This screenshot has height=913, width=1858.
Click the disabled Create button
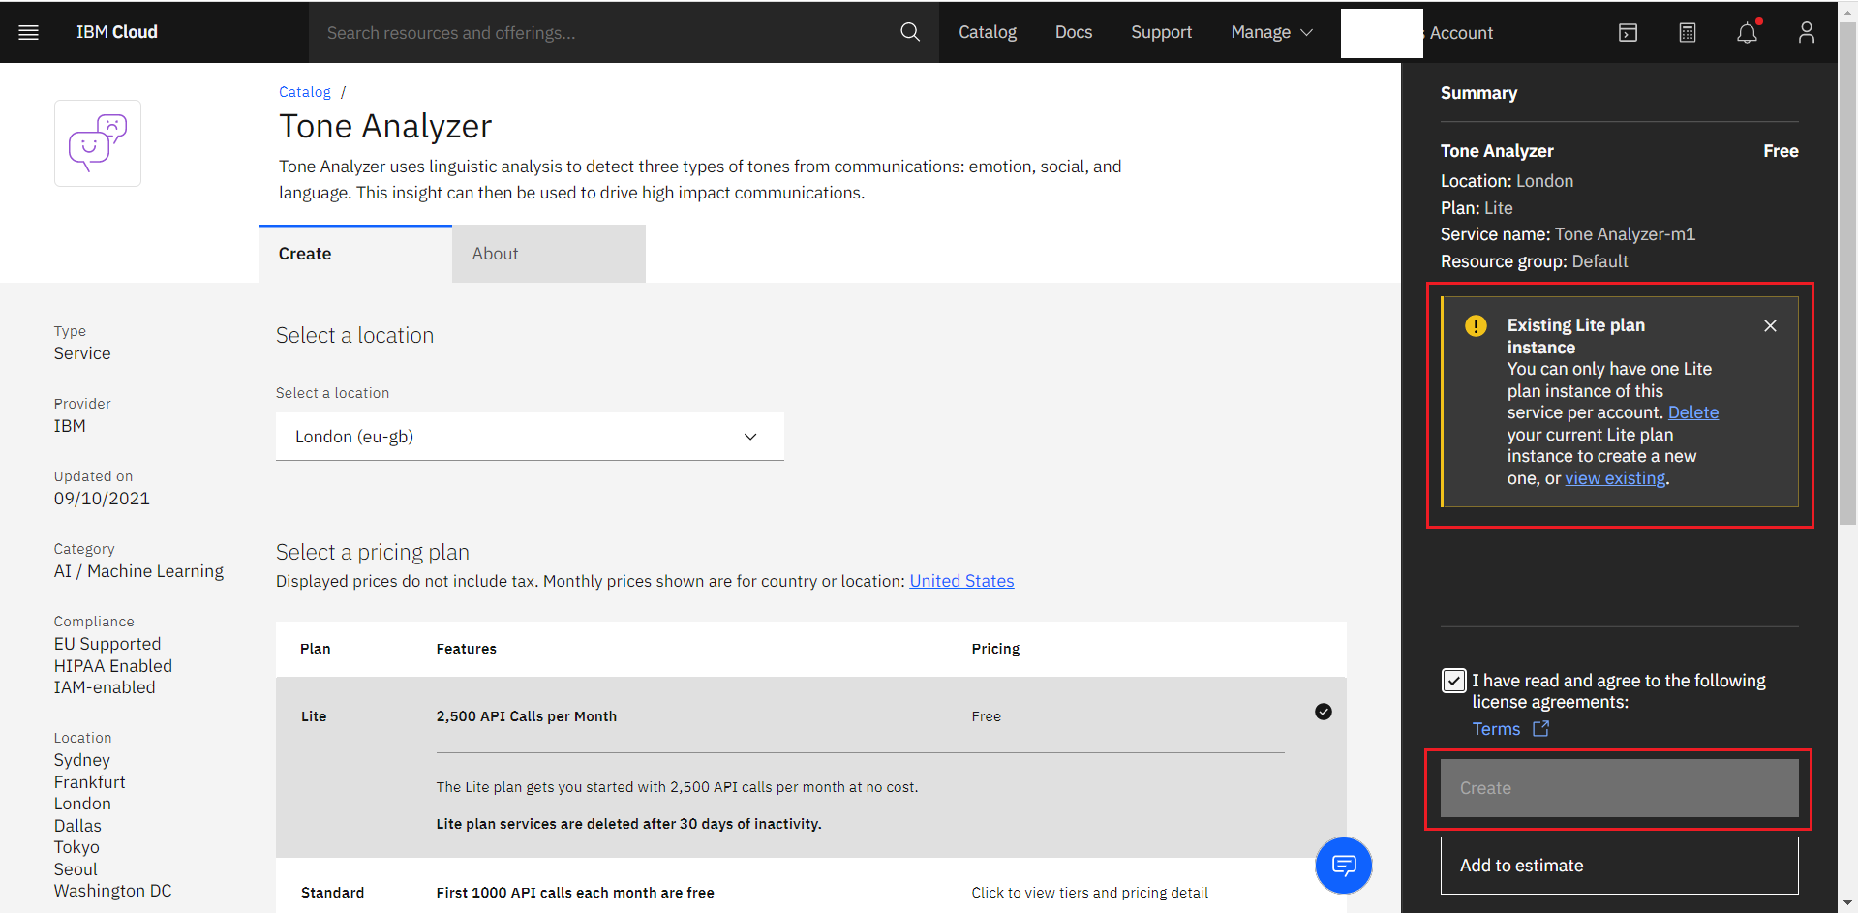(x=1619, y=788)
